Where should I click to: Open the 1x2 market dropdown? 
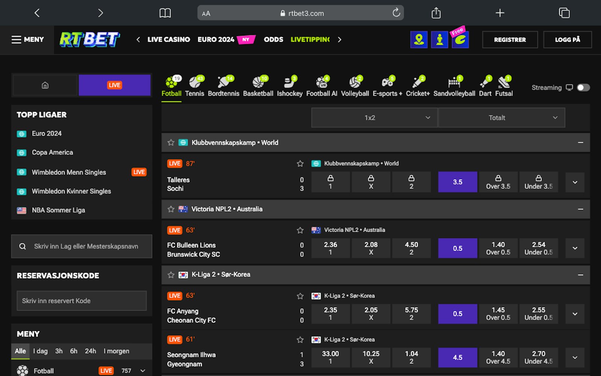coord(374,117)
